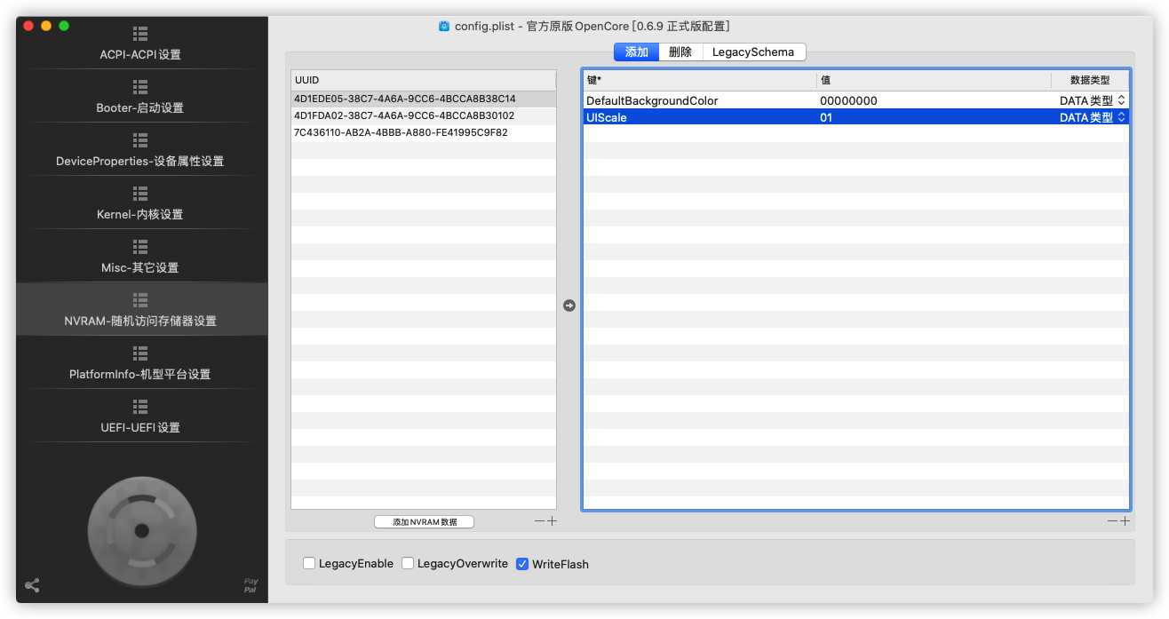The image size is (1169, 619).
Task: Open the Booter-启动设置 sidebar section
Action: pos(140,97)
